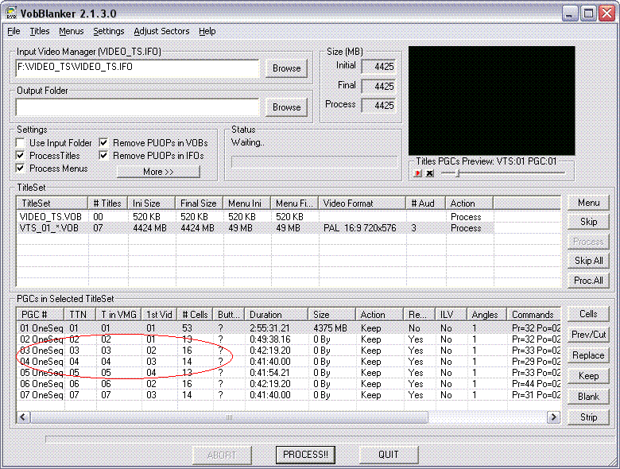620x469 pixels.
Task: Click the PGC list horizontal scrollbar thumb
Action: [229, 417]
